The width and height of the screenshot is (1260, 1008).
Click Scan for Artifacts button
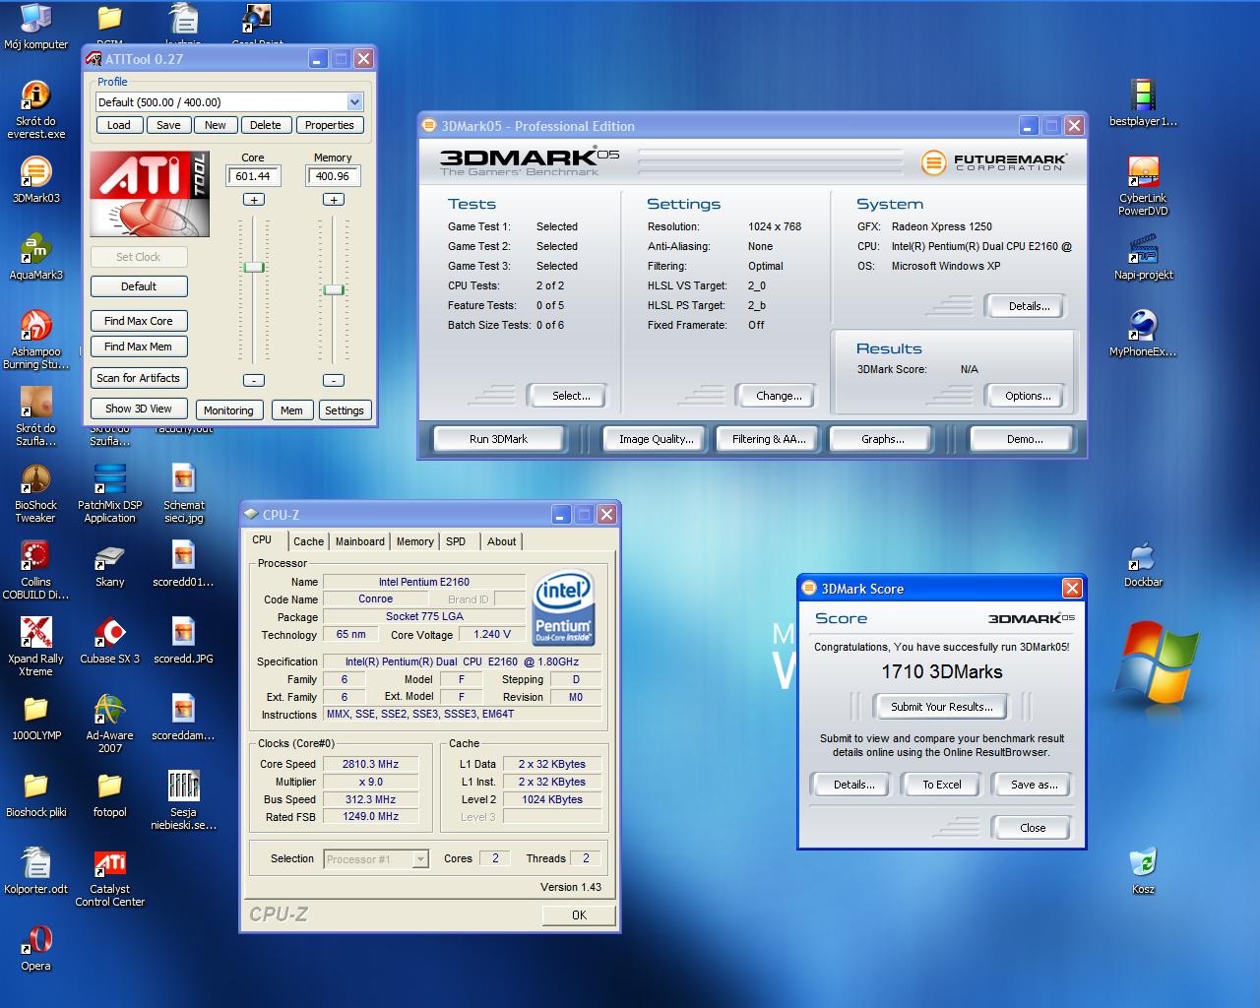pyautogui.click(x=139, y=378)
